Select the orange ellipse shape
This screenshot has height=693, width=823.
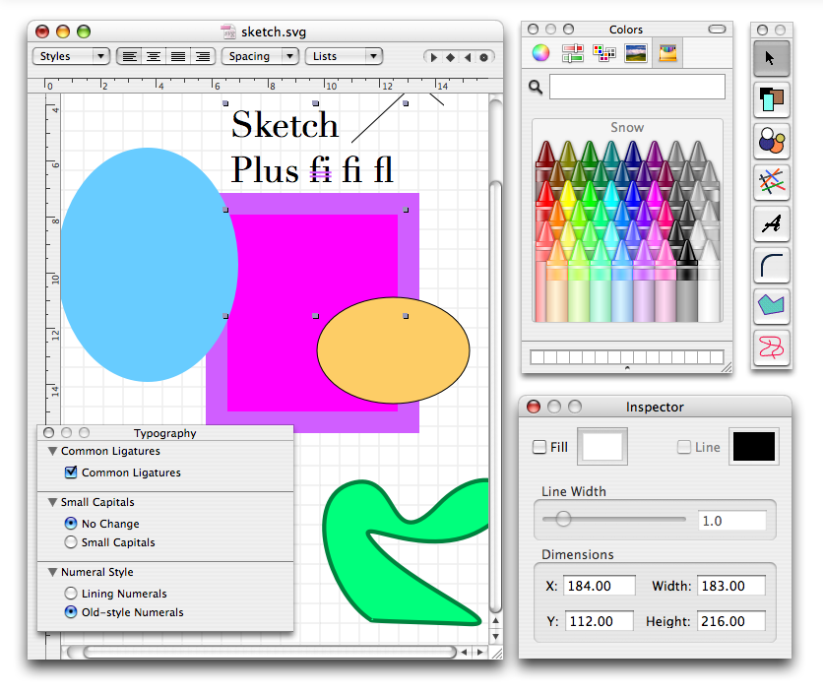393,350
